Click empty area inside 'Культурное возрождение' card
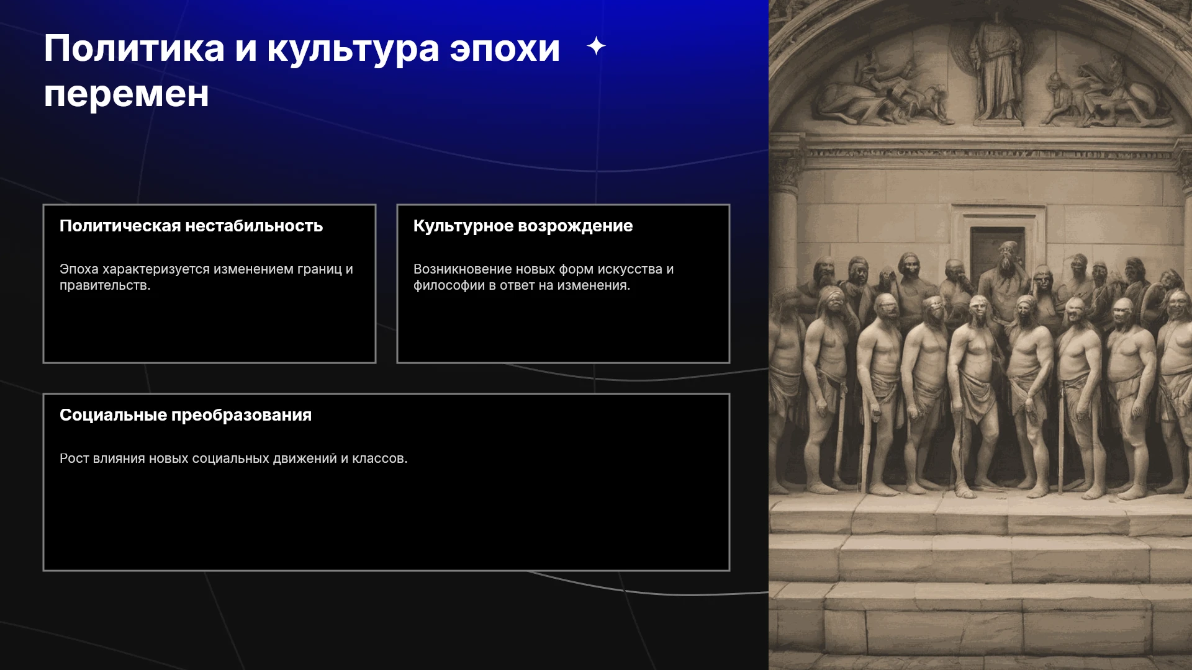The image size is (1192, 670). pyautogui.click(x=563, y=329)
